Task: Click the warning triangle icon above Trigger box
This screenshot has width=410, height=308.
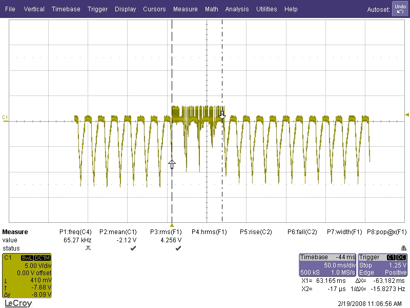Action: click(404, 247)
